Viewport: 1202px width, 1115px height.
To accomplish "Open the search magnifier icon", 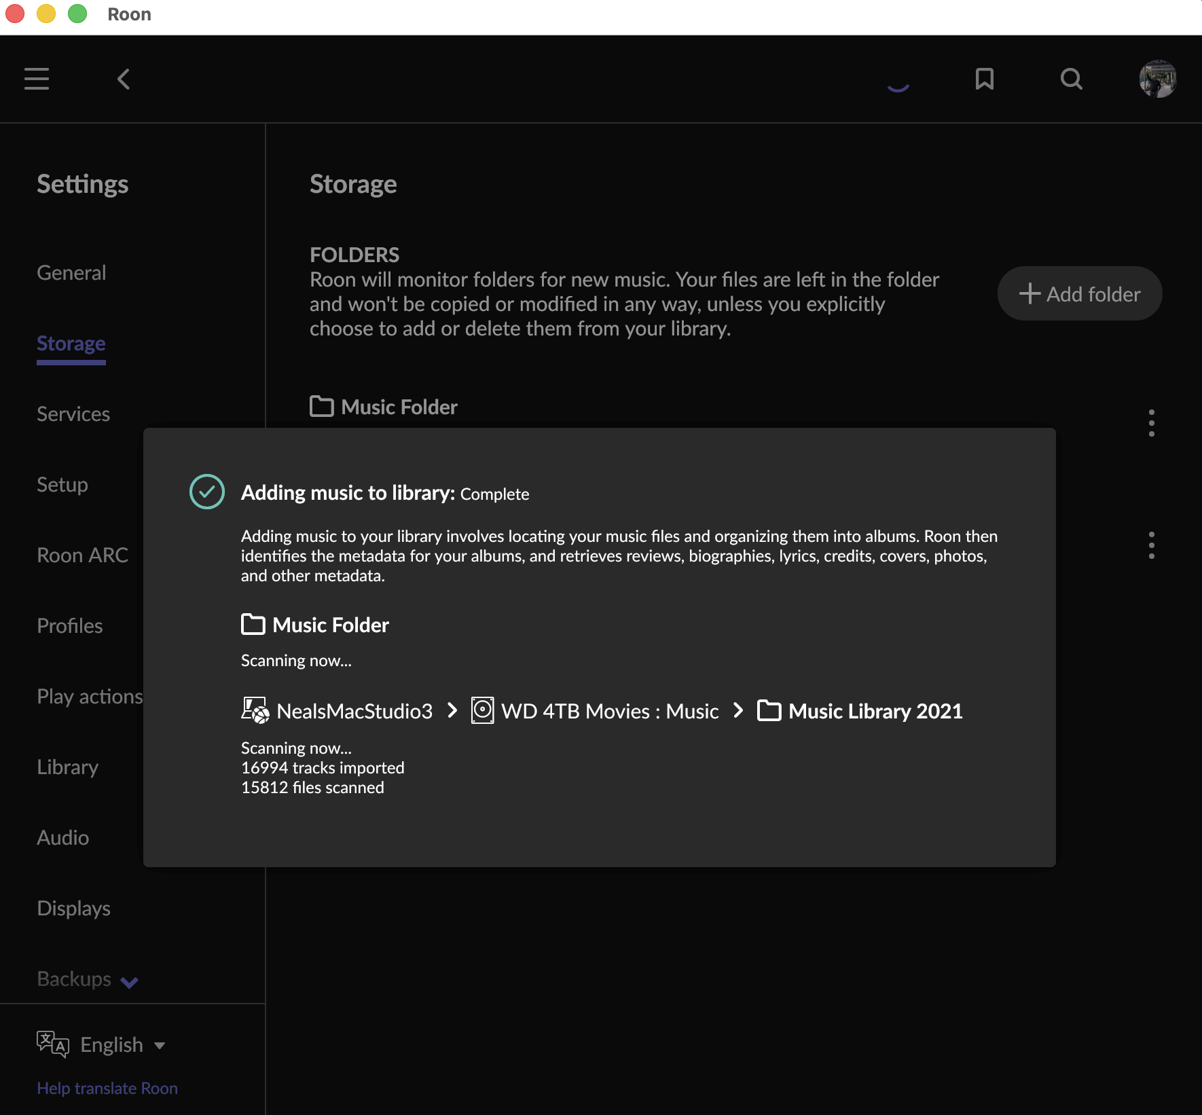I will click(1071, 79).
